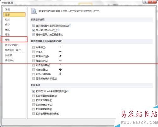Toggle 悬停时显示文档工具提示 checkbox

[x=33, y=35]
